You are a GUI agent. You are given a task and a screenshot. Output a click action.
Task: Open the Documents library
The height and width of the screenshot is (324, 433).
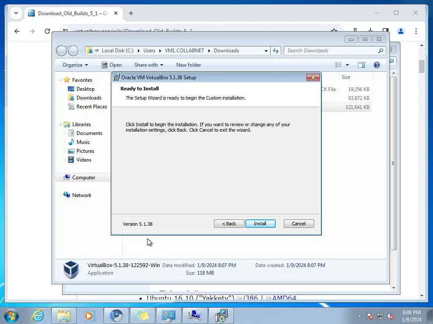tap(89, 133)
